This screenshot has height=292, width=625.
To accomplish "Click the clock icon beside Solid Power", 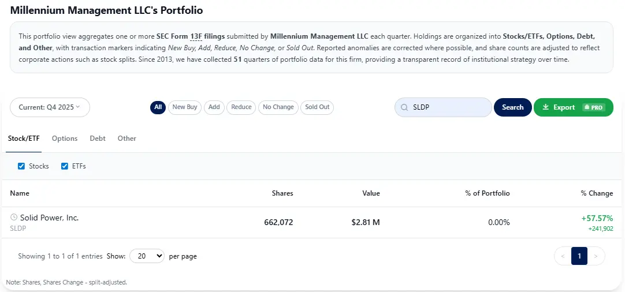I will (14, 218).
